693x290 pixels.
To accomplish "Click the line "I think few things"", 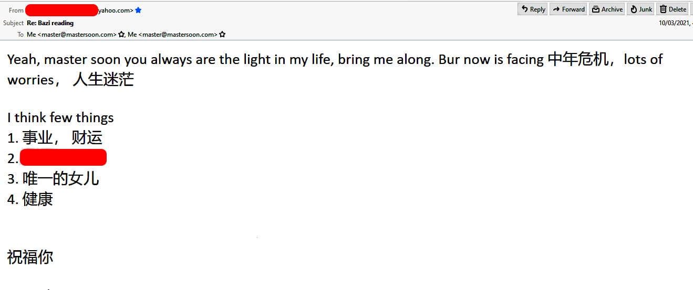I will 60,117.
